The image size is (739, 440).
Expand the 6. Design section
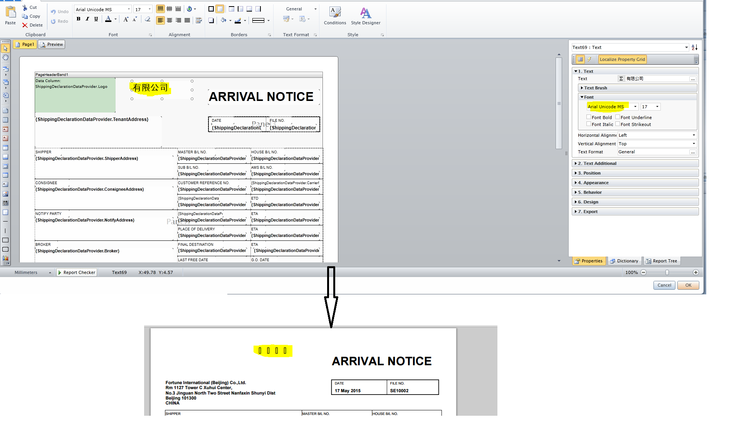[x=635, y=202]
